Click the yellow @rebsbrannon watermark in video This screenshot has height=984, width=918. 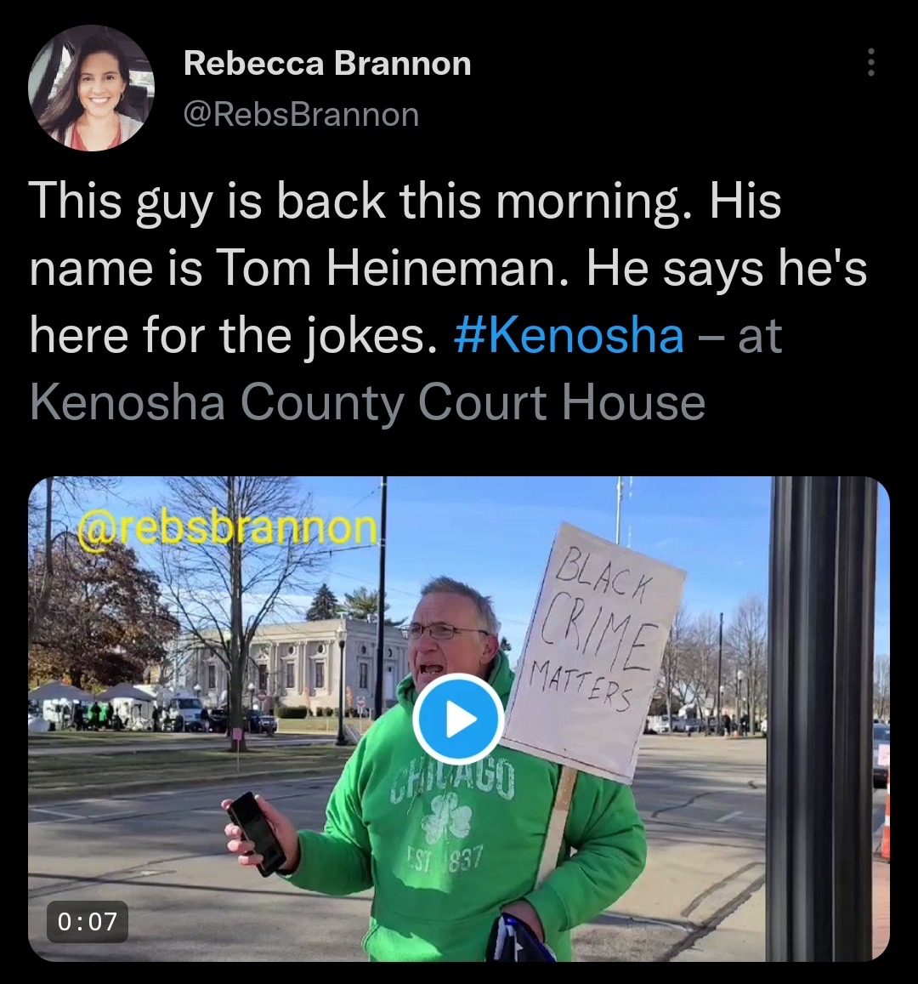(226, 529)
